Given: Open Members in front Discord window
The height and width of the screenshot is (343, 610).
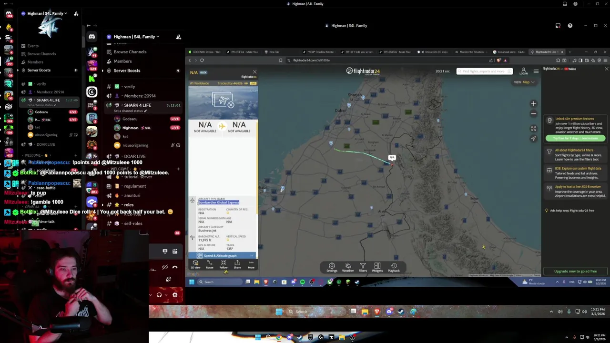Looking at the screenshot, I should click(x=122, y=61).
